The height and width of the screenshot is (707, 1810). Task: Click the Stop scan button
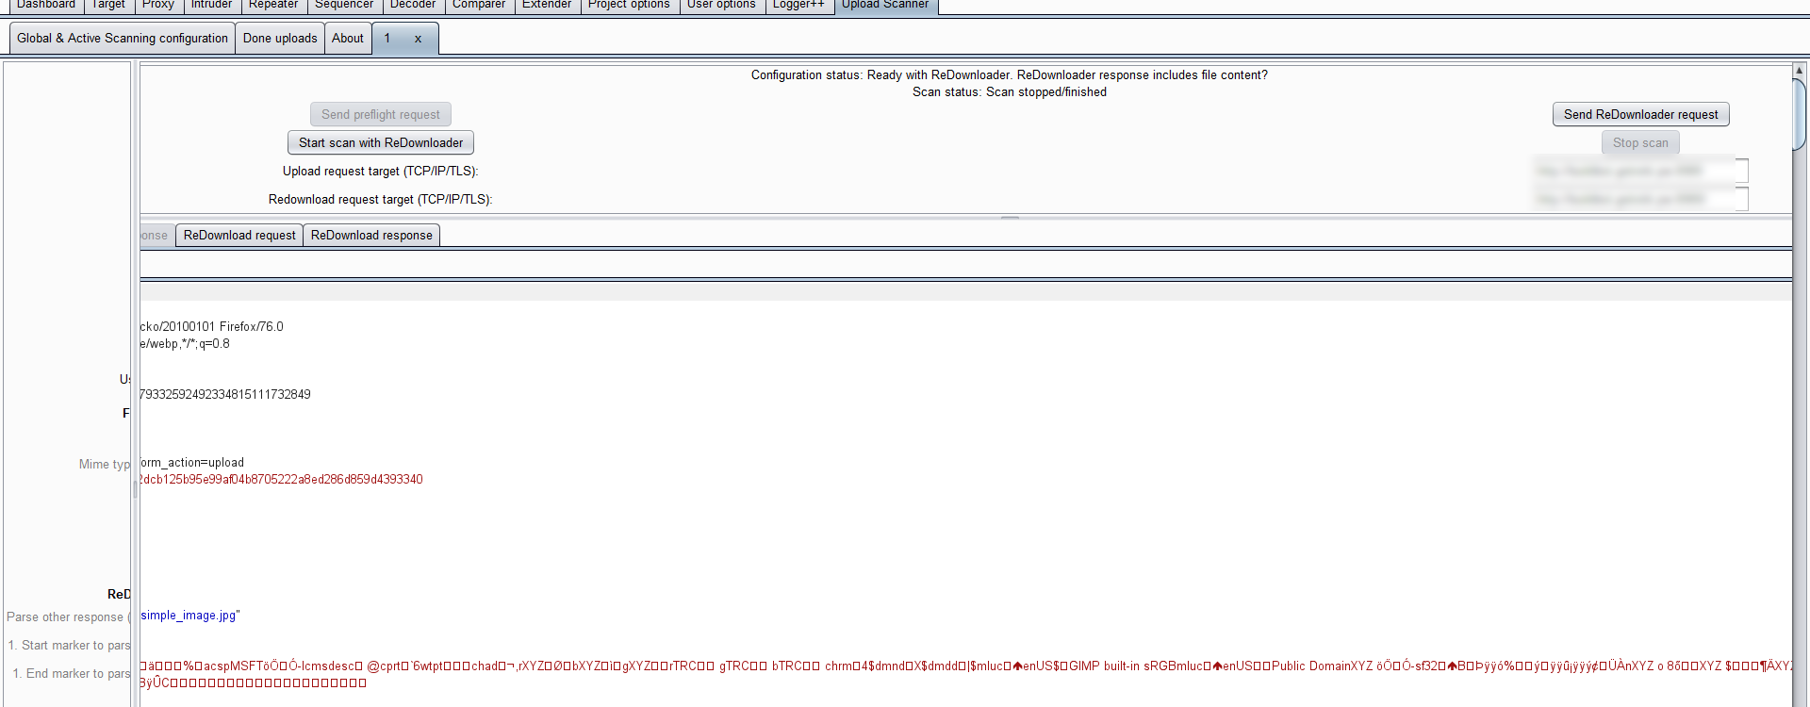point(1640,142)
